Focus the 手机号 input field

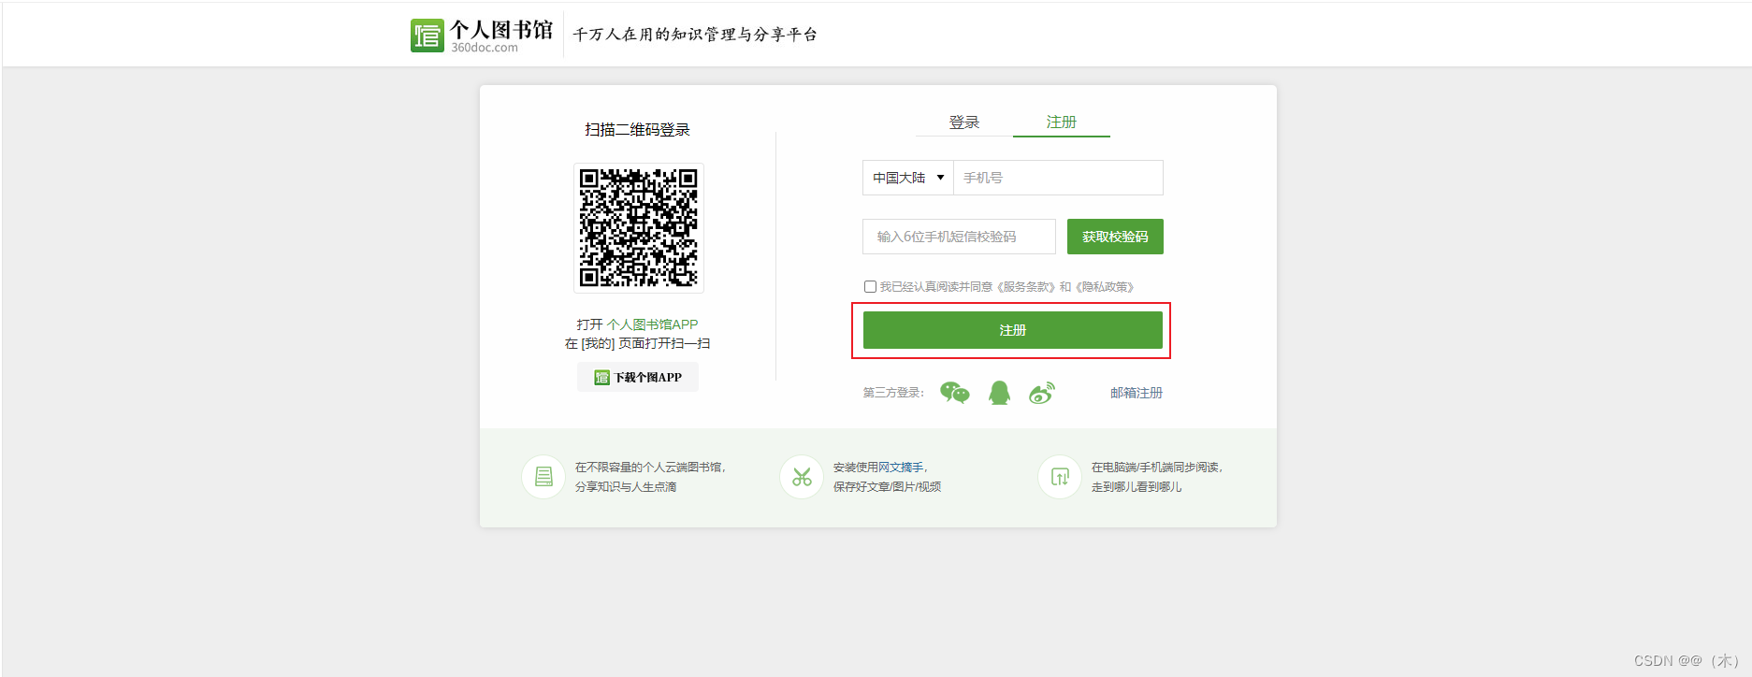[x=1058, y=178]
